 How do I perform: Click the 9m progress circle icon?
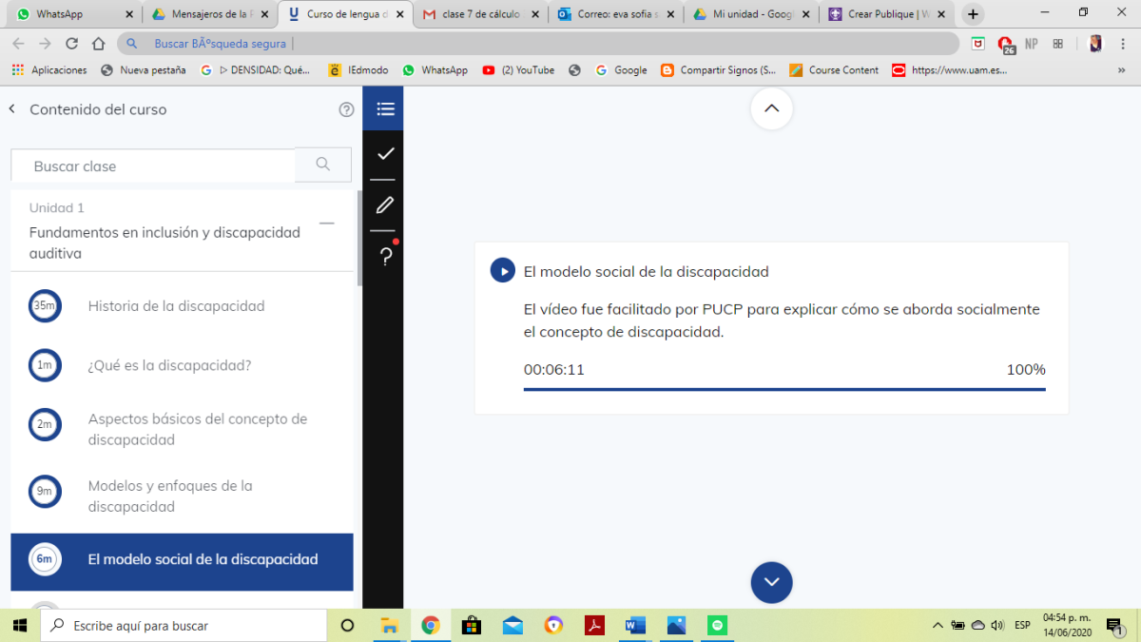coord(45,492)
